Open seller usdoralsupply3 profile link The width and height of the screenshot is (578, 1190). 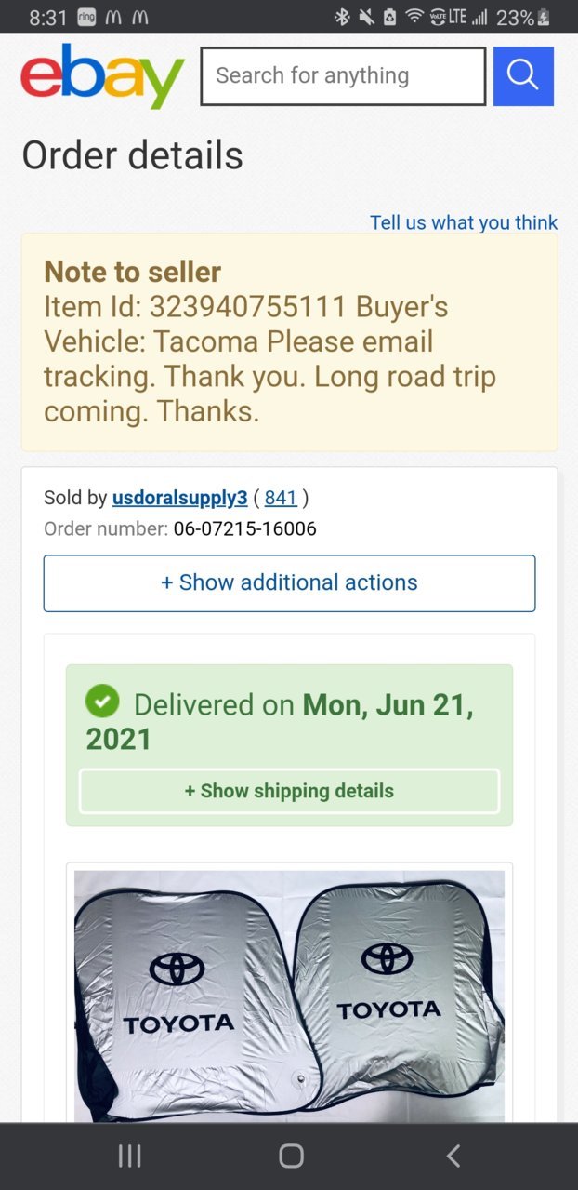(x=180, y=498)
